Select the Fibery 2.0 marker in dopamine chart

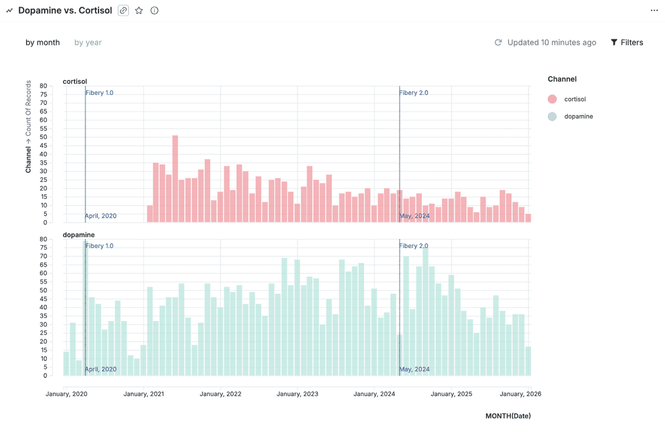click(x=414, y=246)
